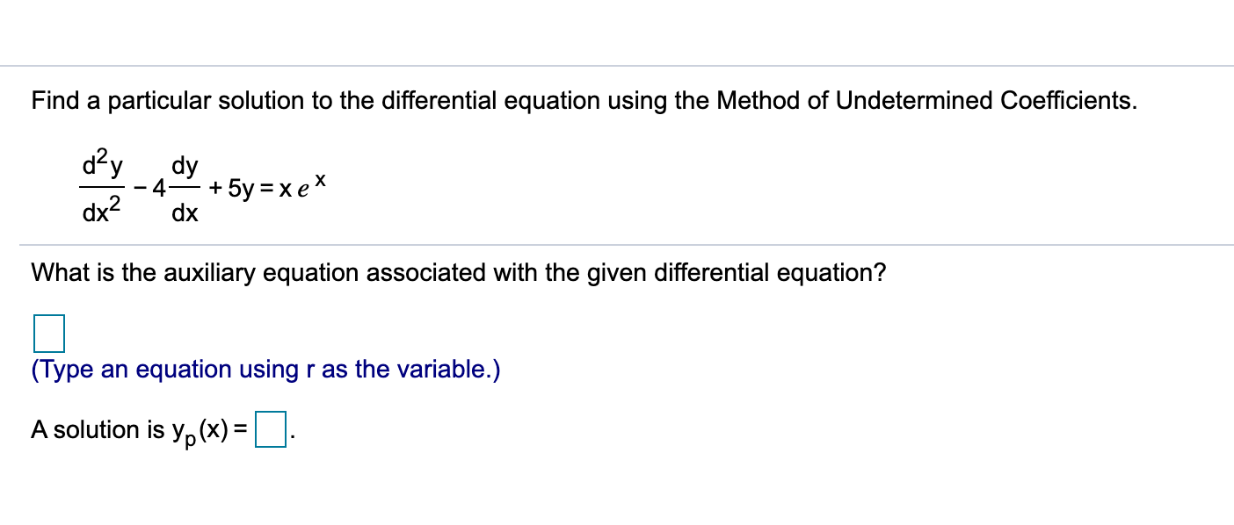
Task: Click the displayed differential equation
Action: click(202, 184)
